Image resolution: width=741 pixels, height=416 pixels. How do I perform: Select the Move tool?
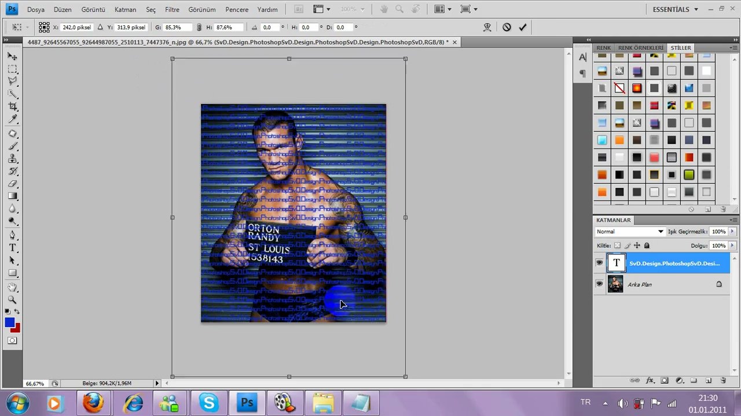point(12,57)
